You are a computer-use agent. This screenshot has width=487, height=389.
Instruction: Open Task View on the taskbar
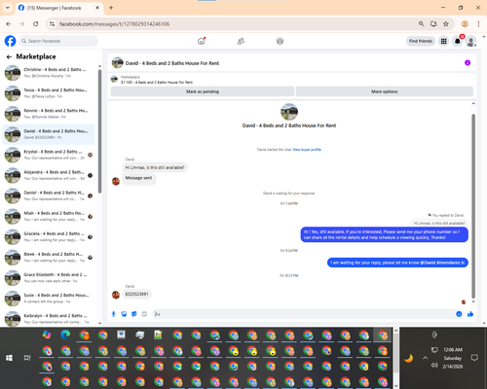coord(27,358)
